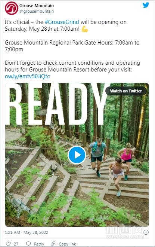Click the 1:21 AM May 28, 2022 timestamp

coord(27,232)
